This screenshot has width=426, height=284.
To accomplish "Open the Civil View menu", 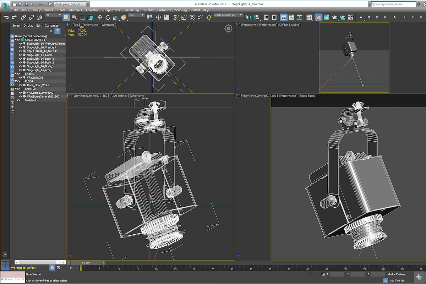I will [148, 10].
